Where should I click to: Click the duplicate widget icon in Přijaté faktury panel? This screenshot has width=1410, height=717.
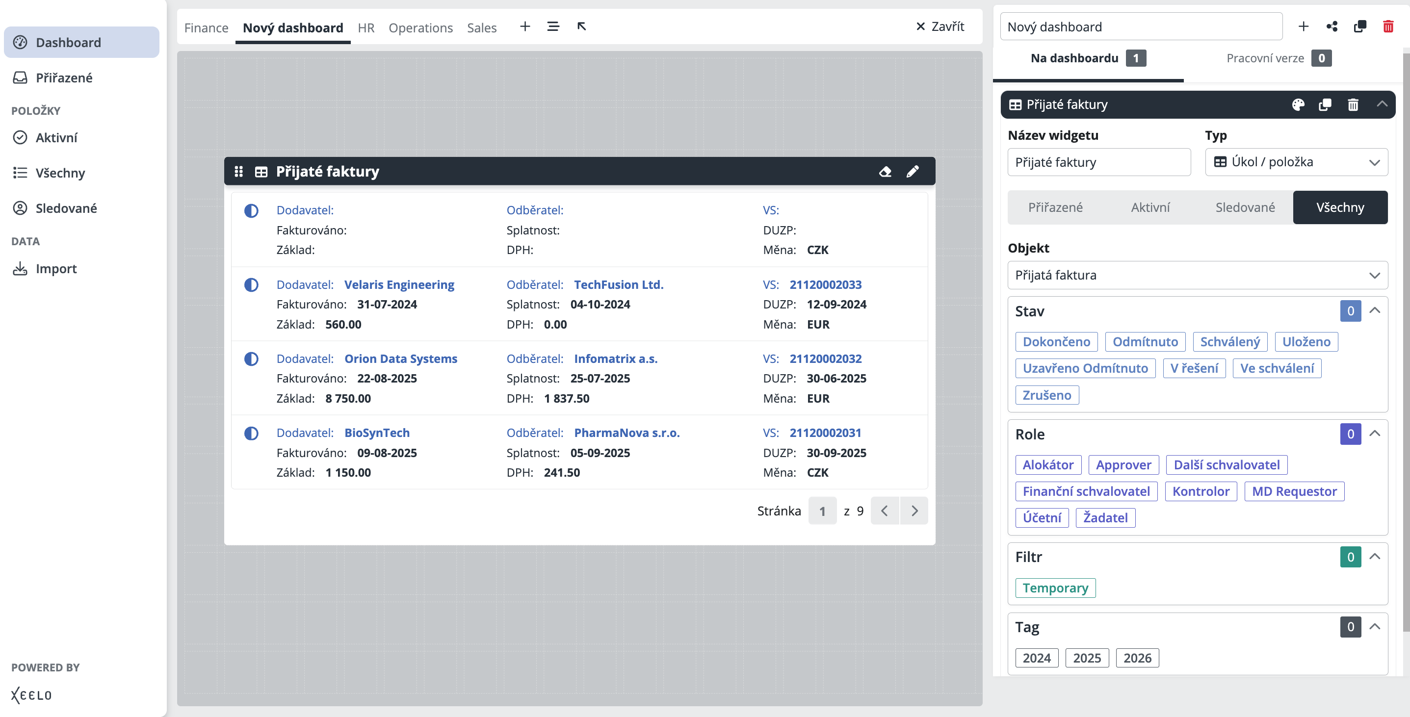[1325, 104]
